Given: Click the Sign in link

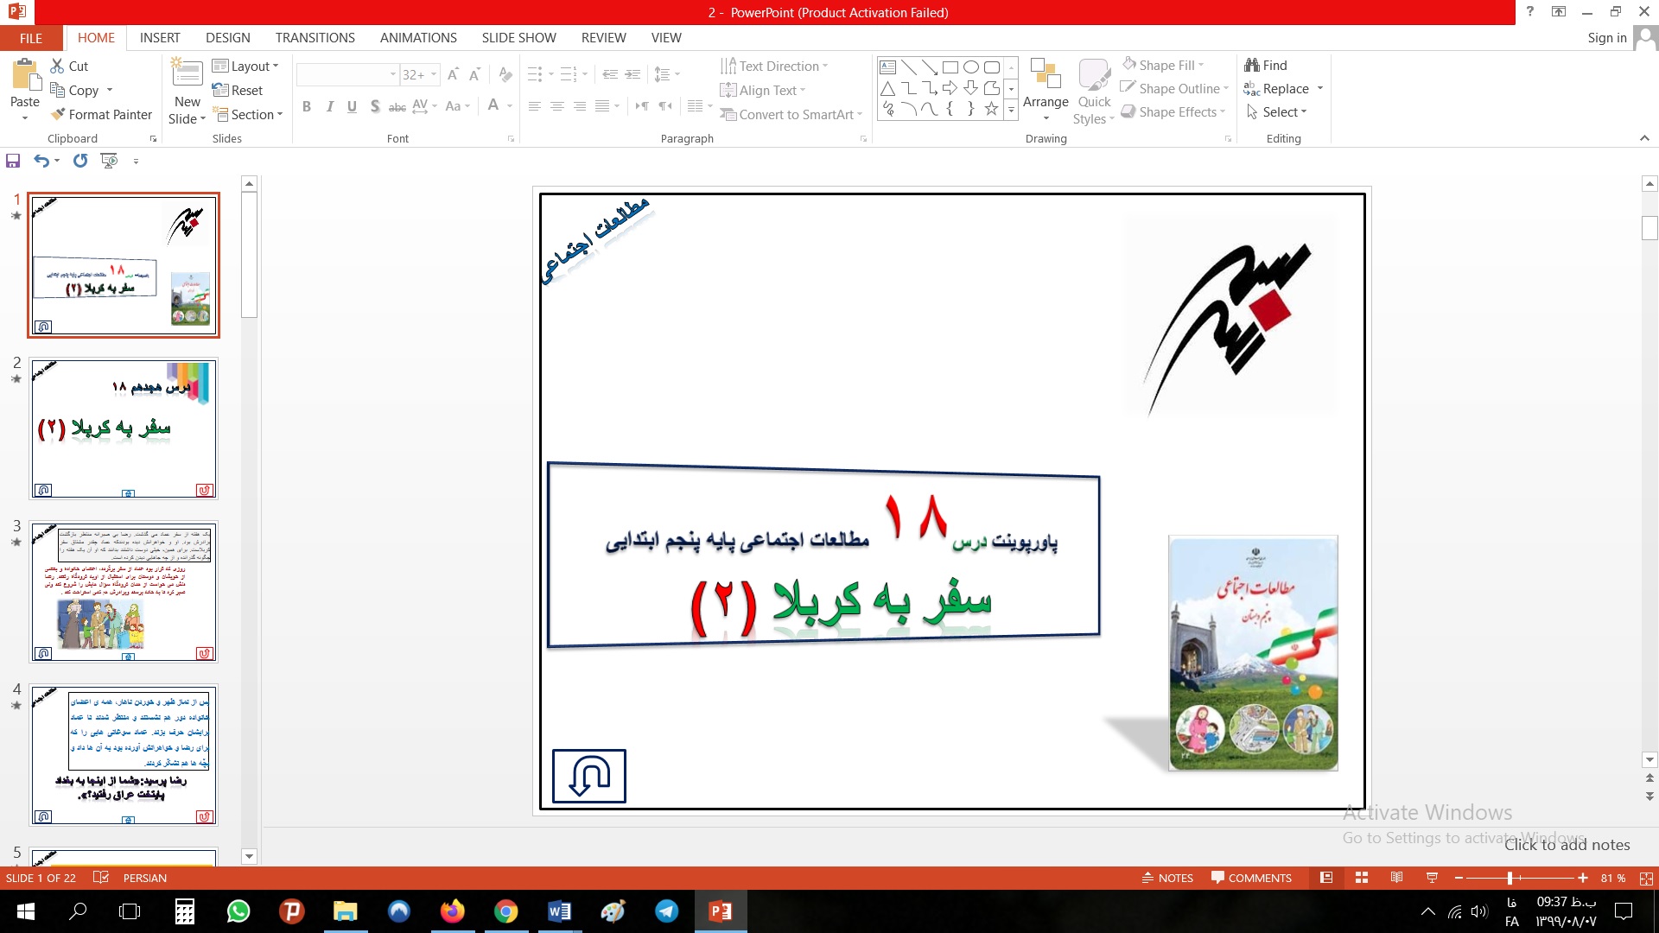Looking at the screenshot, I should click(x=1606, y=38).
